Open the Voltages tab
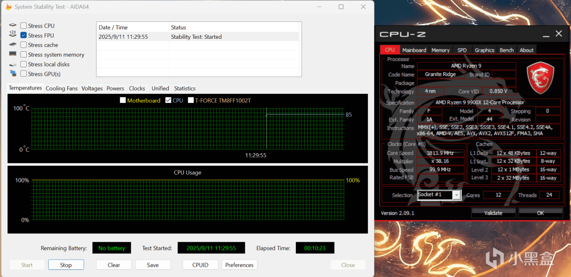 pos(92,88)
